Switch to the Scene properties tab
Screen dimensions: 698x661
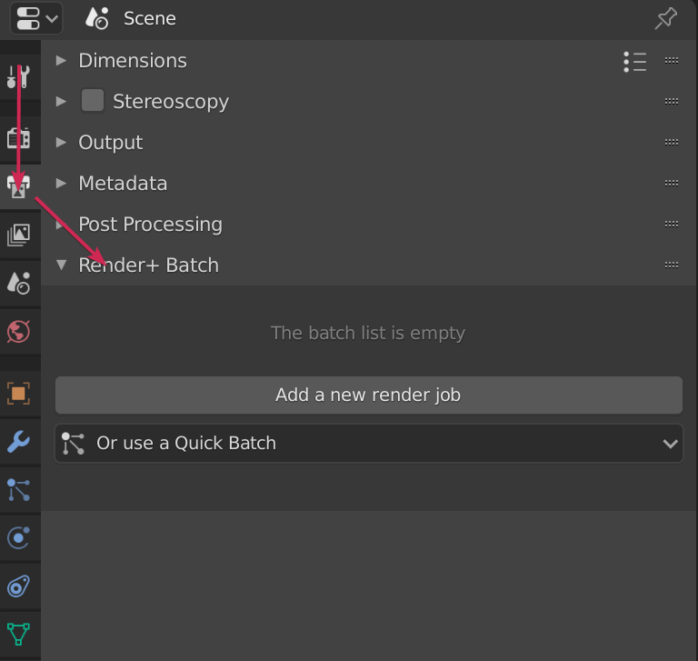pyautogui.click(x=19, y=284)
